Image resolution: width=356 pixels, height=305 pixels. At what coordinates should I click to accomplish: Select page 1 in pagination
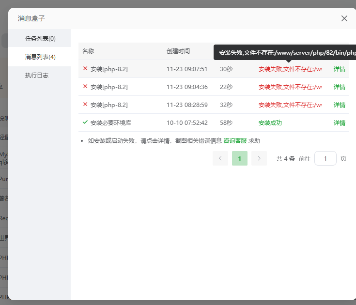click(239, 158)
